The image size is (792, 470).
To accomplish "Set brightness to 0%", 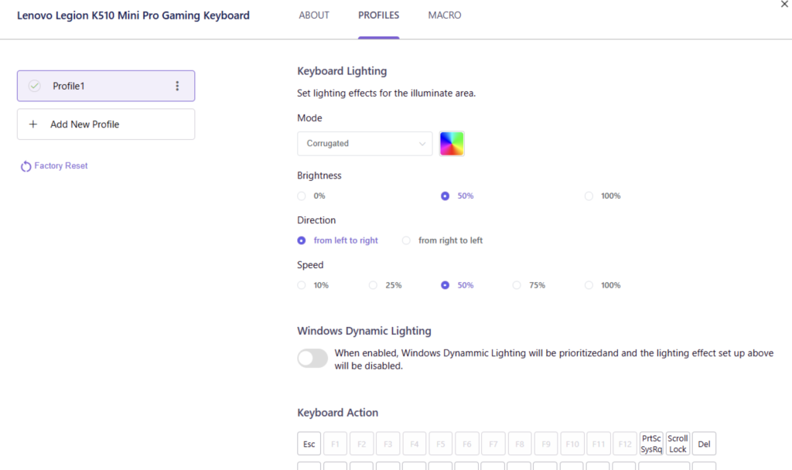I will [302, 196].
